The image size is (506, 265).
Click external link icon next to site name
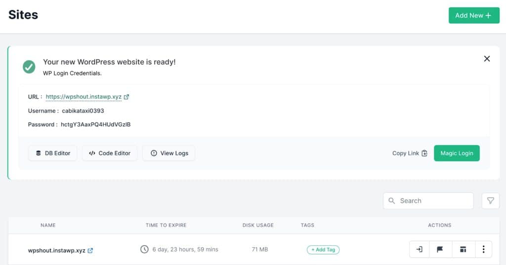[90, 250]
